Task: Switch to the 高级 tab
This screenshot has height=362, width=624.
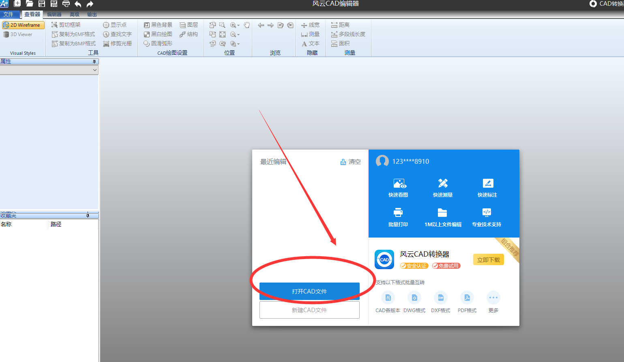Action: (x=75, y=15)
